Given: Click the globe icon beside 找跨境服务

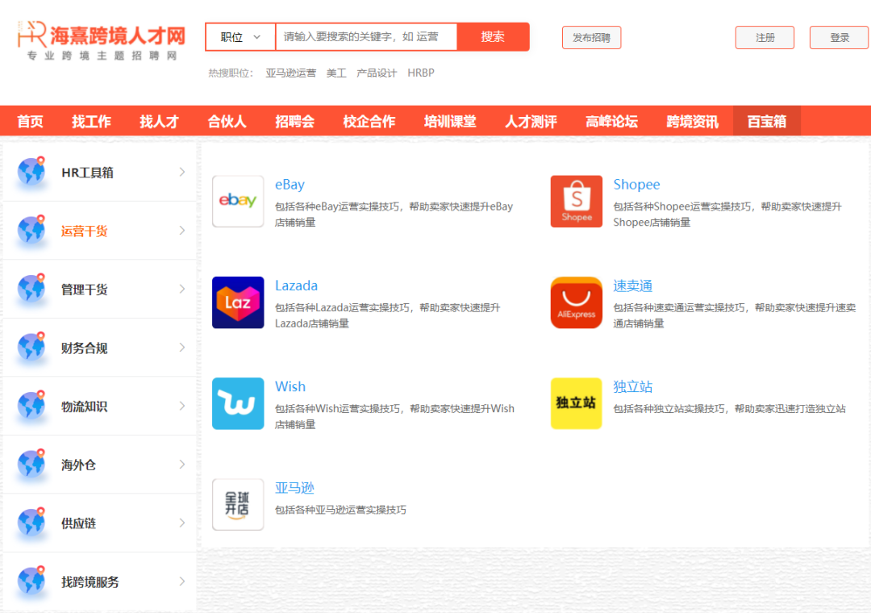Looking at the screenshot, I should [31, 582].
